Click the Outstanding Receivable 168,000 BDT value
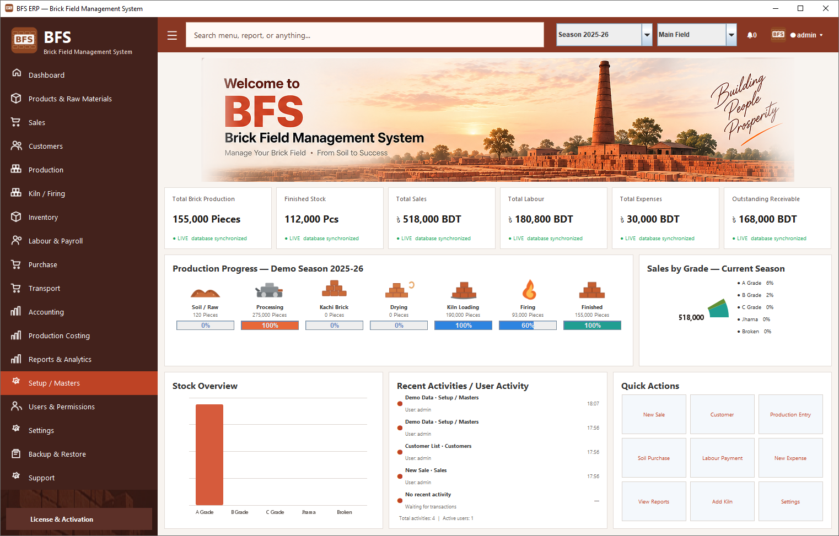839x536 pixels. click(765, 219)
